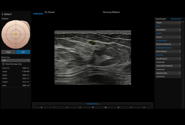Click the BIRADS2013 classification link
The height and width of the screenshot is (125, 185).
pyautogui.click(x=176, y=19)
